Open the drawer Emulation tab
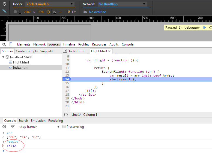This screenshot has width=212, height=155. (38, 121)
